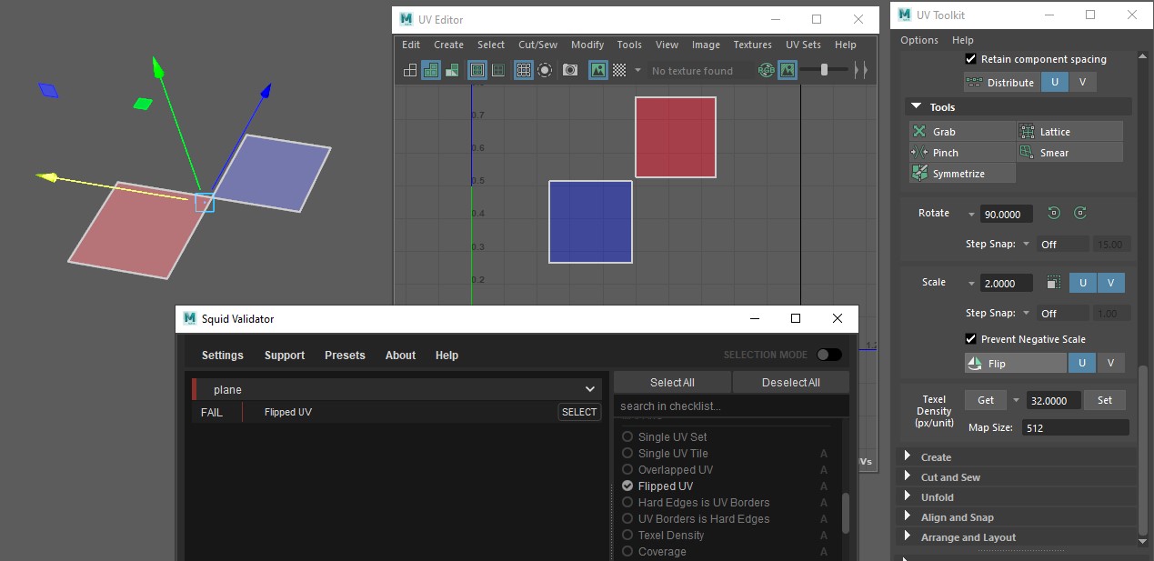Toggle display image icon in UV Editor

point(598,70)
